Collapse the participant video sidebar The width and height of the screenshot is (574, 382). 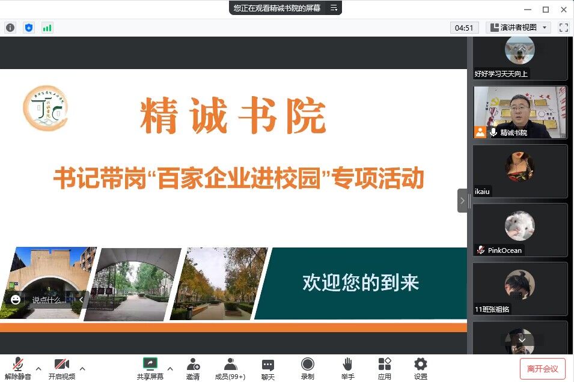click(x=462, y=201)
